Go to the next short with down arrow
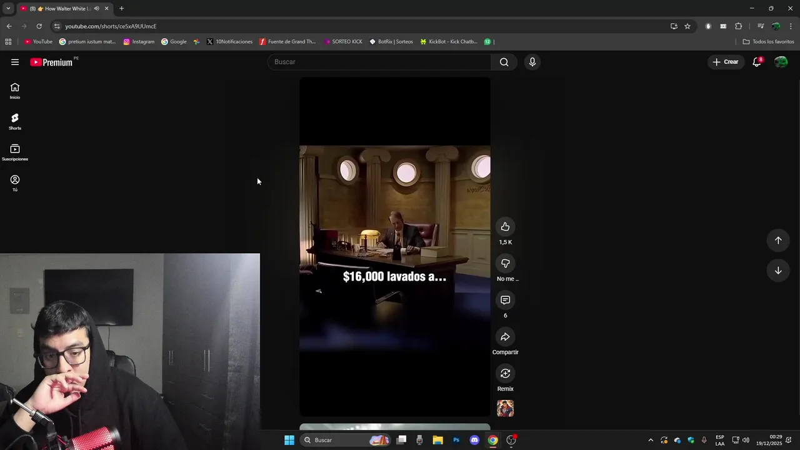 pyautogui.click(x=778, y=271)
